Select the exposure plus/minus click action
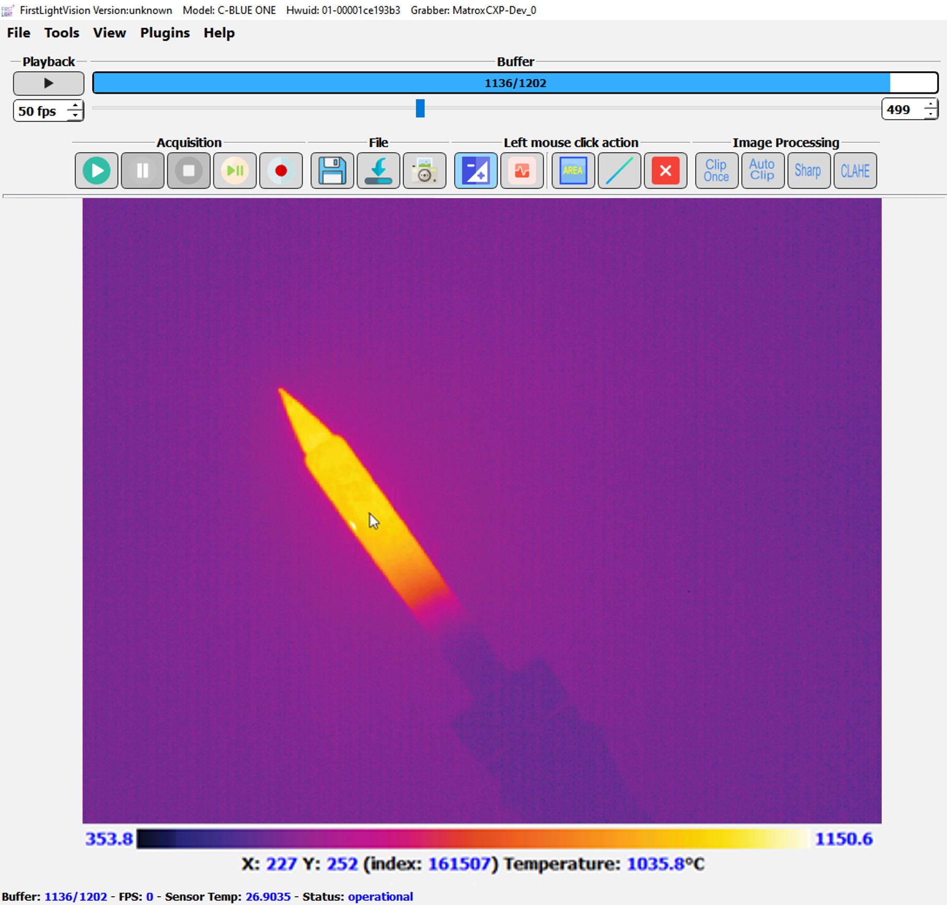947x905 pixels. coord(476,170)
